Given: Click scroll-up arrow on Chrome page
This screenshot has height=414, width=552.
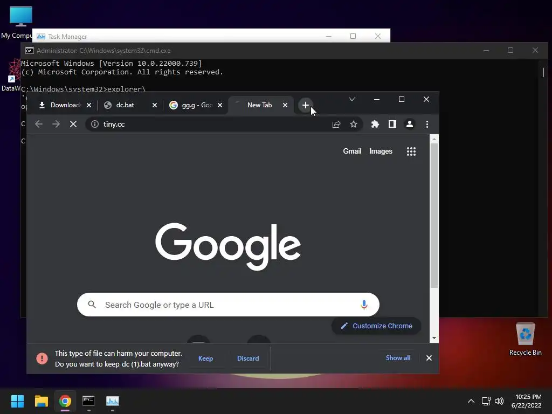Looking at the screenshot, I should tap(434, 140).
